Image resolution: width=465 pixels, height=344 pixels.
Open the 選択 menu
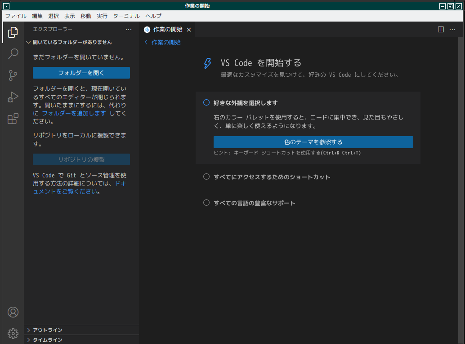[54, 16]
